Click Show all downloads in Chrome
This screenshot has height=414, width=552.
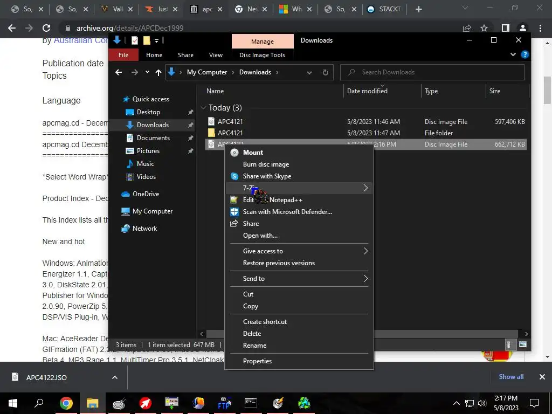click(511, 377)
